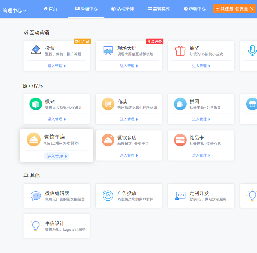The image size is (257, 253).
Task: Close the 做任务 领流量 banner
Action: click(252, 9)
